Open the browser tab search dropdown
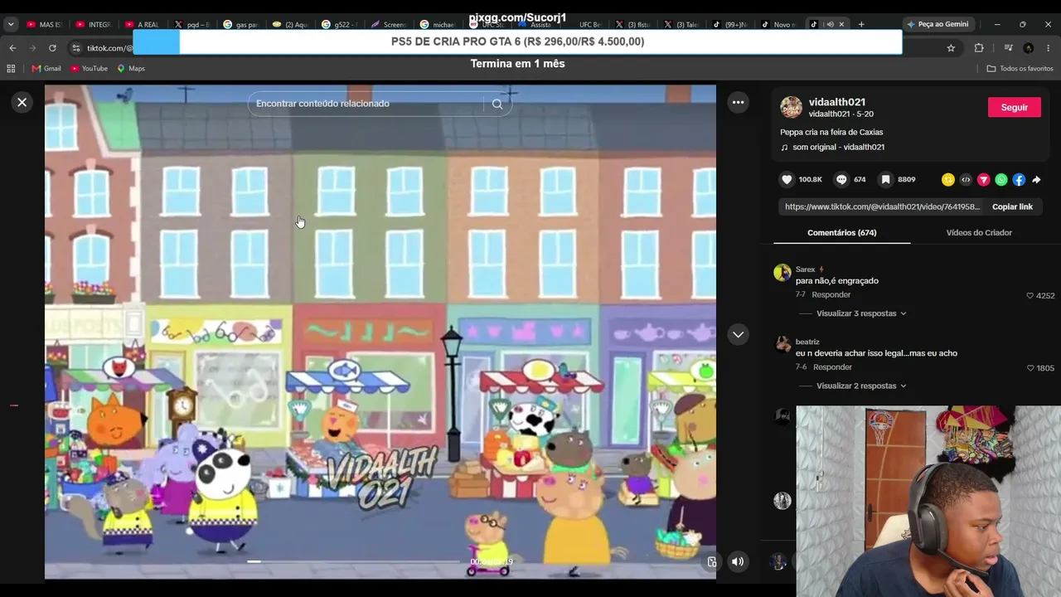Screen dimensions: 1061x597 pyautogui.click(x=11, y=24)
